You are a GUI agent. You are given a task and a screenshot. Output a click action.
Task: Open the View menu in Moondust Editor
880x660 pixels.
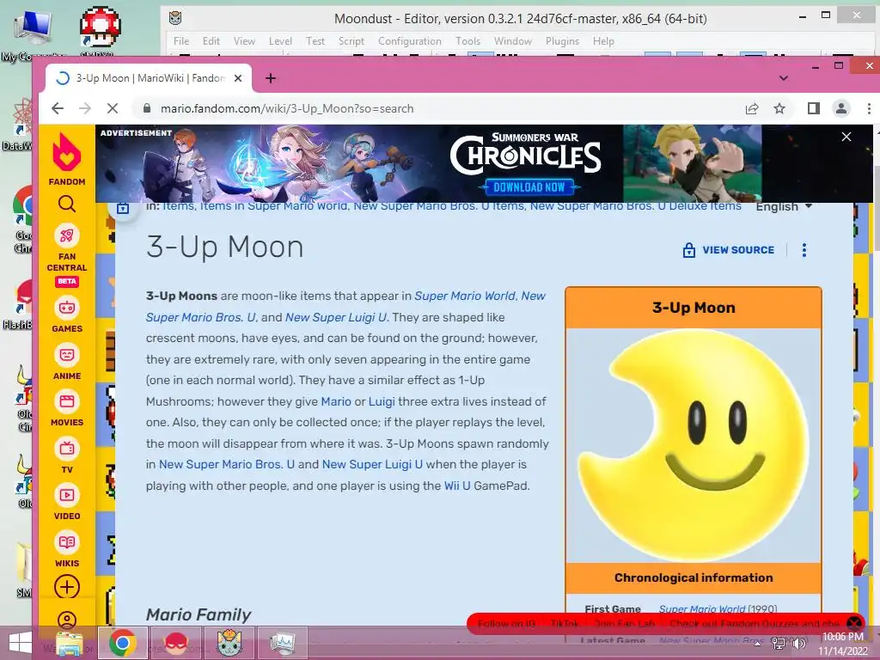244,41
